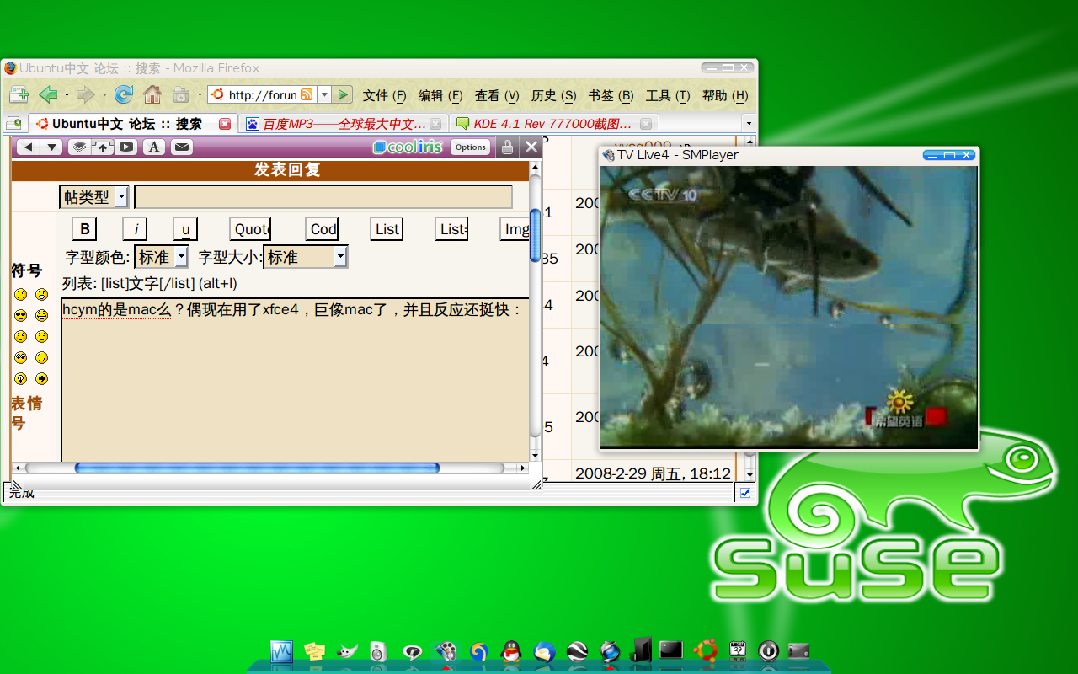Toggle the checkbox in Firefox status bar corner
Screen dimensions: 1078x674
pyautogui.click(x=744, y=493)
